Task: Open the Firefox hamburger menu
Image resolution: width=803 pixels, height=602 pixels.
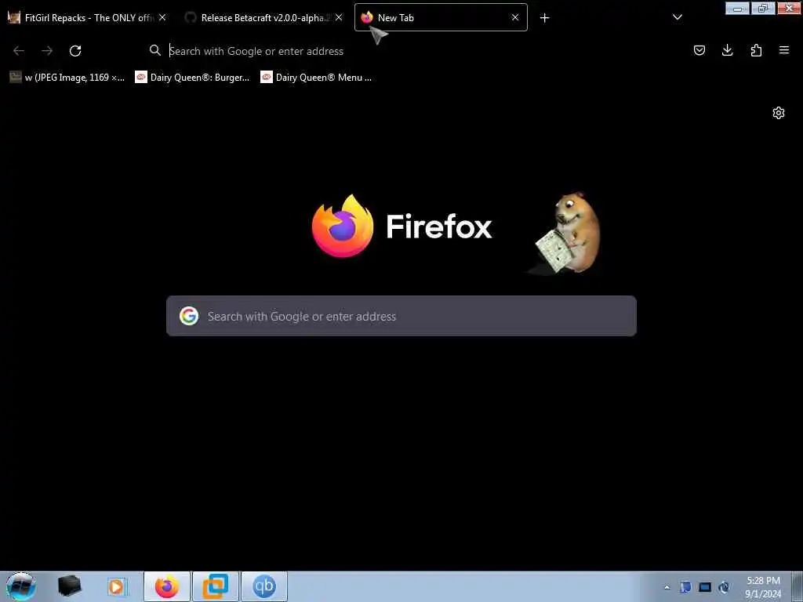Action: pos(784,50)
